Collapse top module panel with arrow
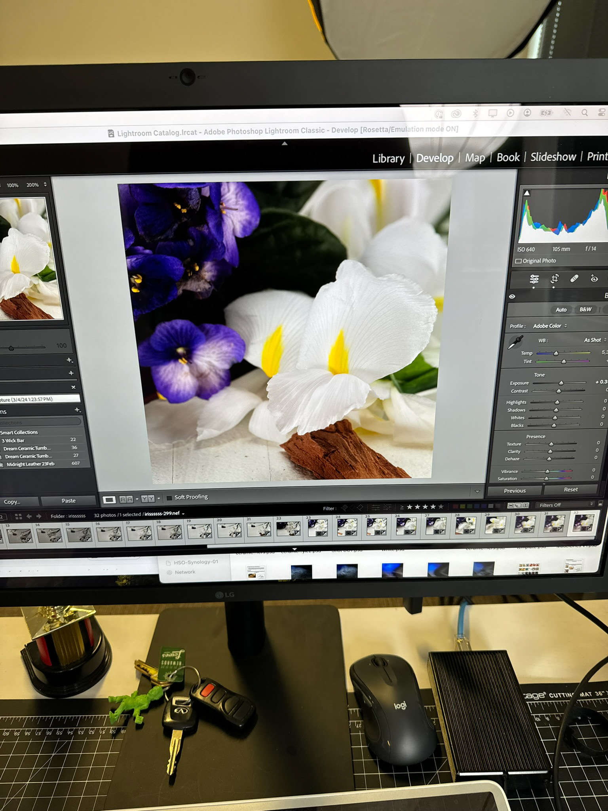 pyautogui.click(x=284, y=143)
